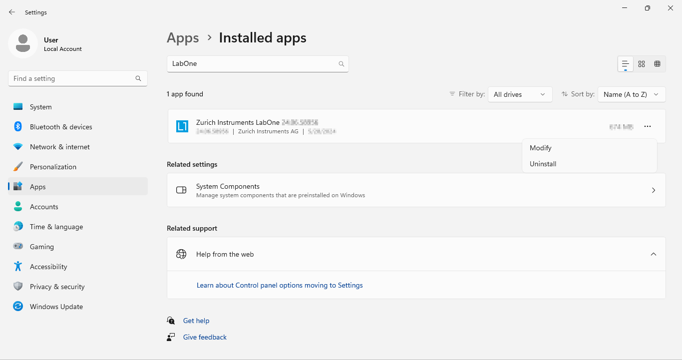The height and width of the screenshot is (360, 682).
Task: Click the back arrow in Settings header
Action: (12, 12)
